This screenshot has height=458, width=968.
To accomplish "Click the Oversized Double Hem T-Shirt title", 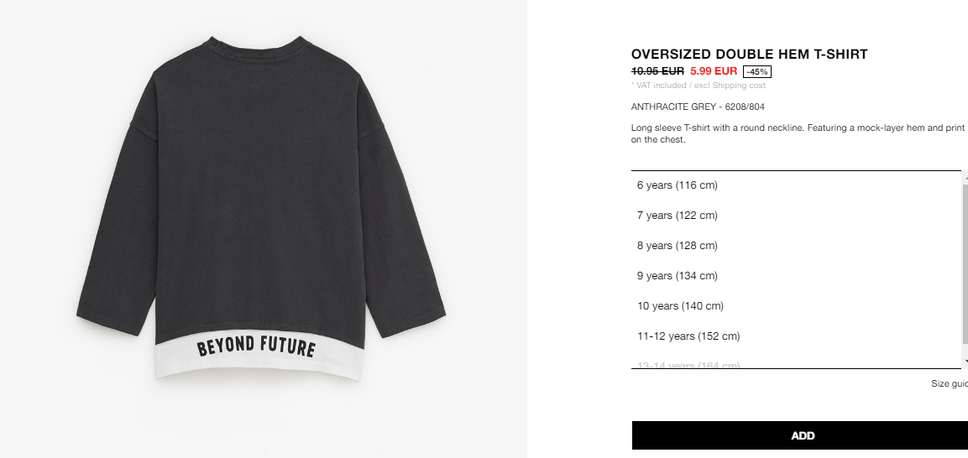I will pyautogui.click(x=749, y=55).
